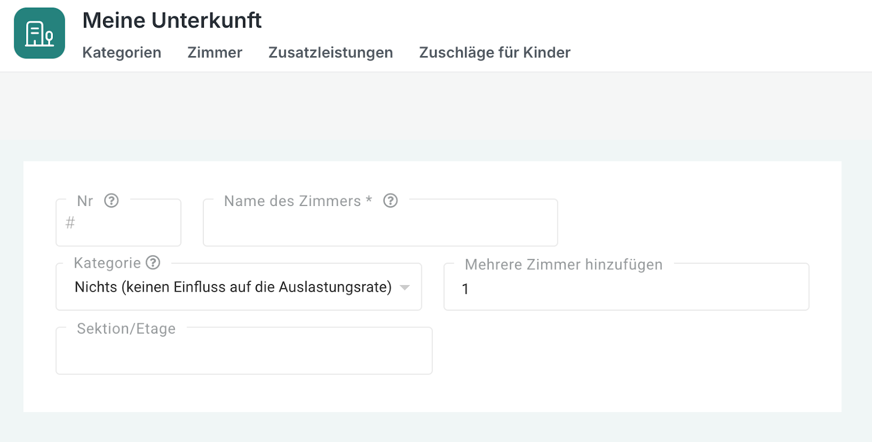Click the Kategorie help question mark icon

(x=153, y=263)
